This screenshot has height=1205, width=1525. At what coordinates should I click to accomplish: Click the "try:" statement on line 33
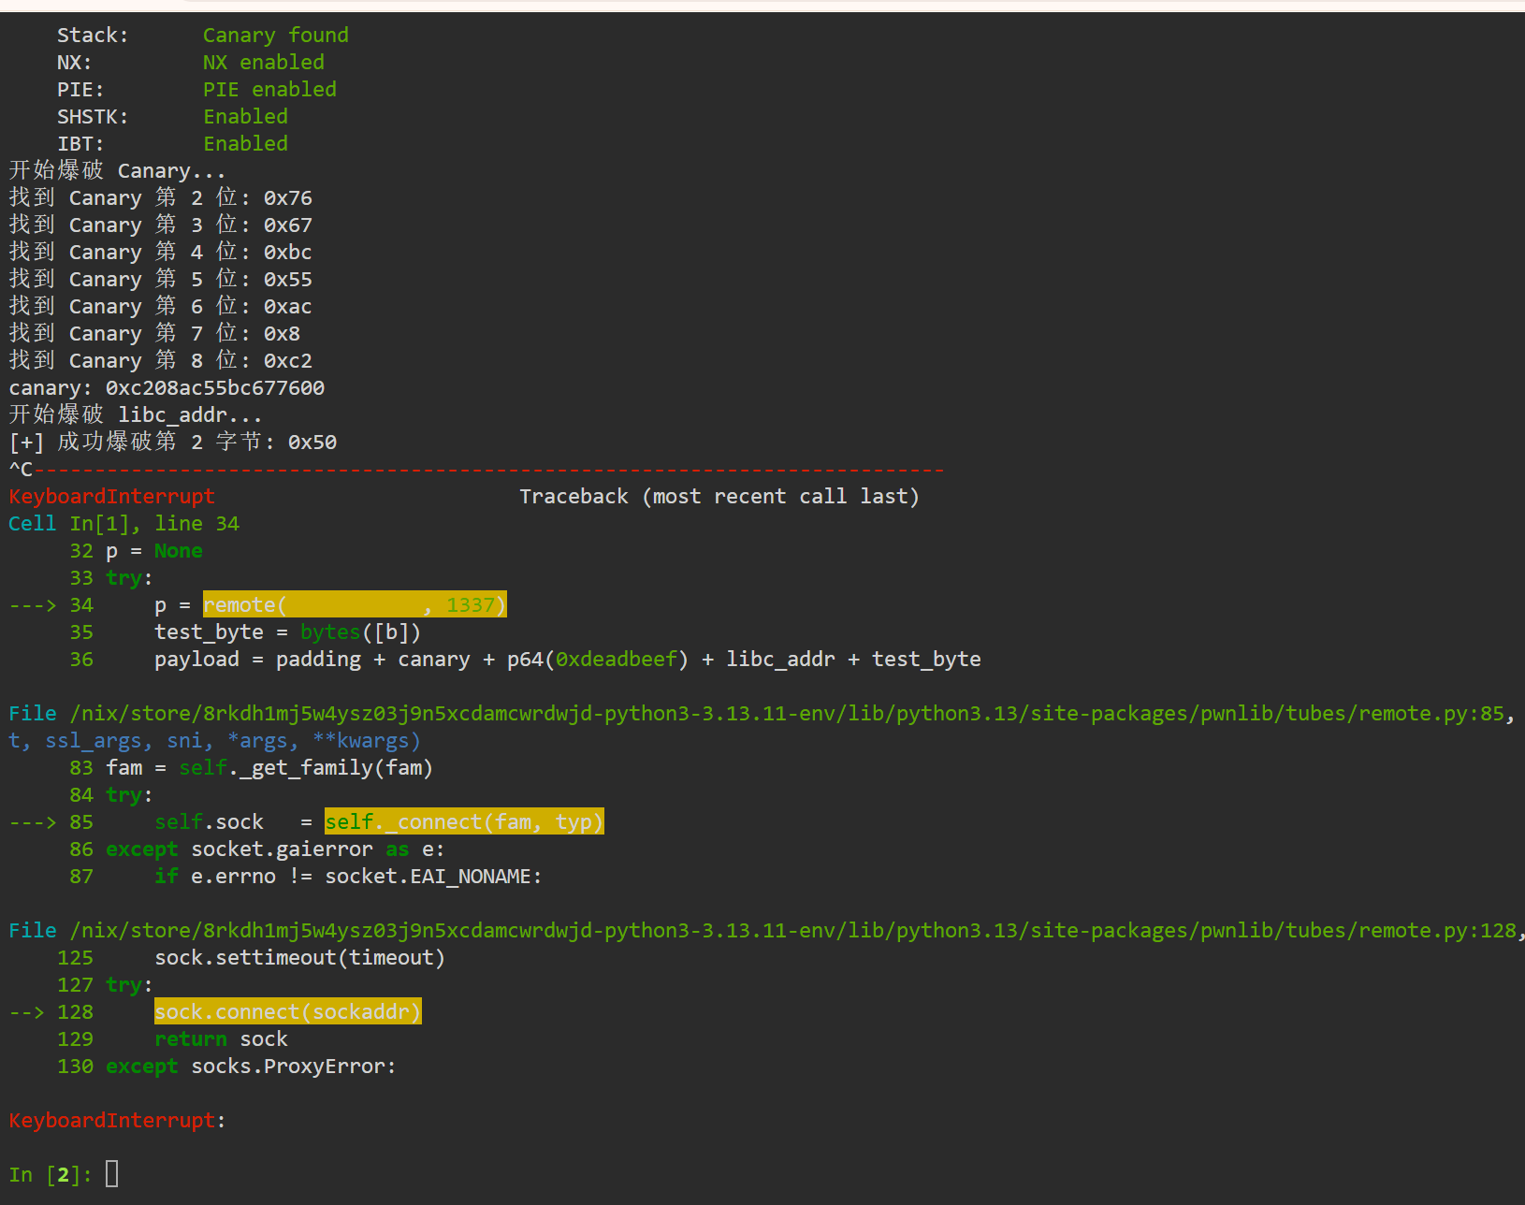[129, 578]
